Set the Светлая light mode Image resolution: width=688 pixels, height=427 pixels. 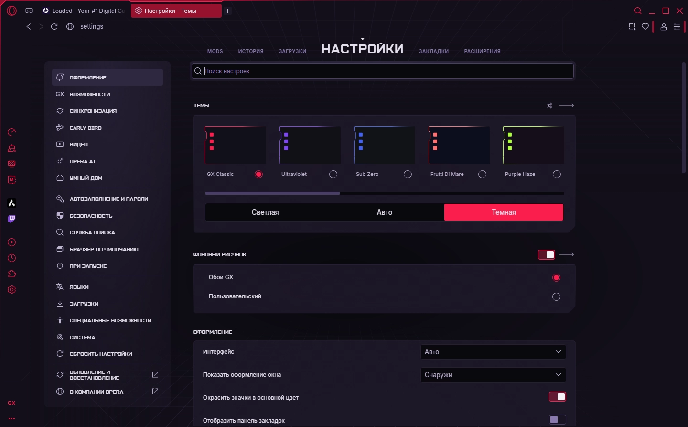tap(265, 212)
